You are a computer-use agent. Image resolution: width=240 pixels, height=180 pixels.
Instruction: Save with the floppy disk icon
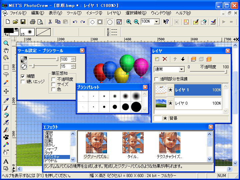pyautogui.click(x=23, y=22)
